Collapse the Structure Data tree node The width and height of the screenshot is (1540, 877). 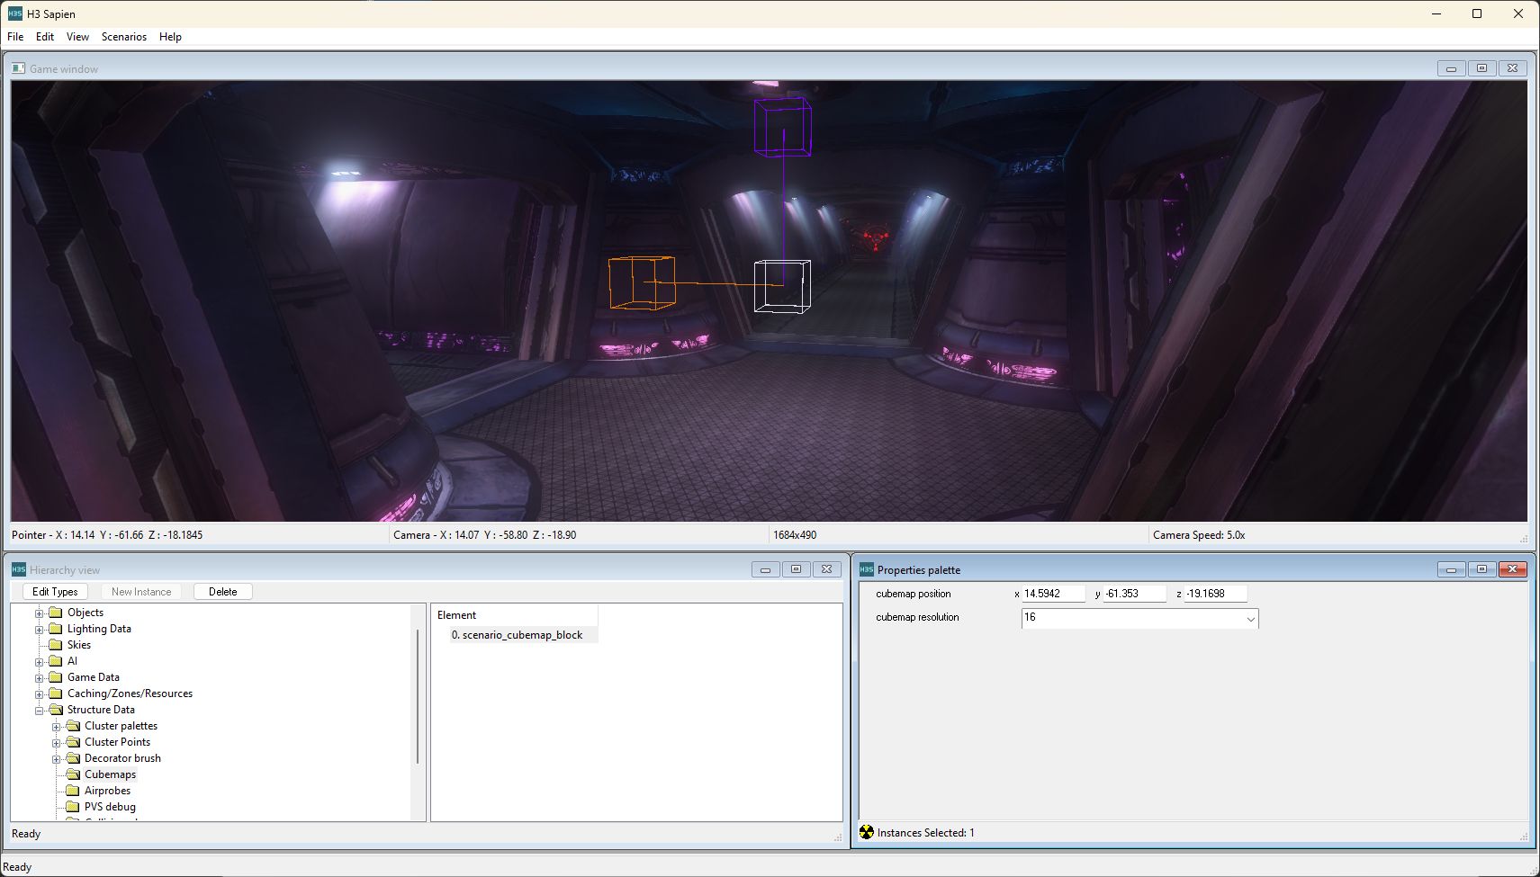tap(40, 711)
